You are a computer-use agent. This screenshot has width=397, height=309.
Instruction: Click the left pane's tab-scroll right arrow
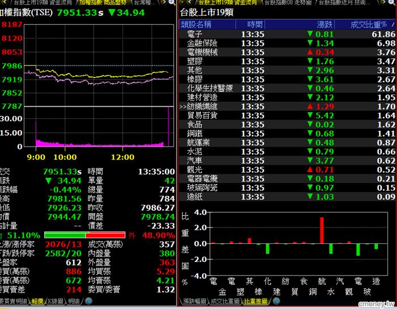coord(164,2)
